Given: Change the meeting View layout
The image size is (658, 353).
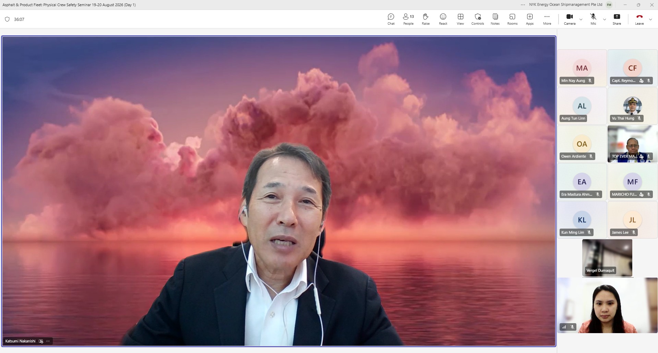Looking at the screenshot, I should (460, 19).
